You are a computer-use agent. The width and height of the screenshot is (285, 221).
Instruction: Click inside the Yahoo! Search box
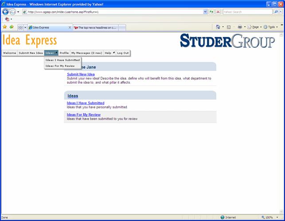pyautogui.click(x=248, y=12)
